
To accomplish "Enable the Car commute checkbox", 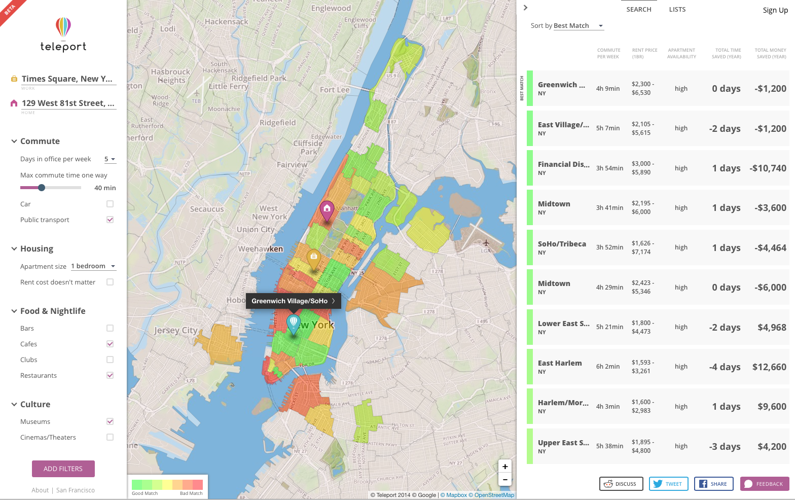I will pyautogui.click(x=110, y=204).
